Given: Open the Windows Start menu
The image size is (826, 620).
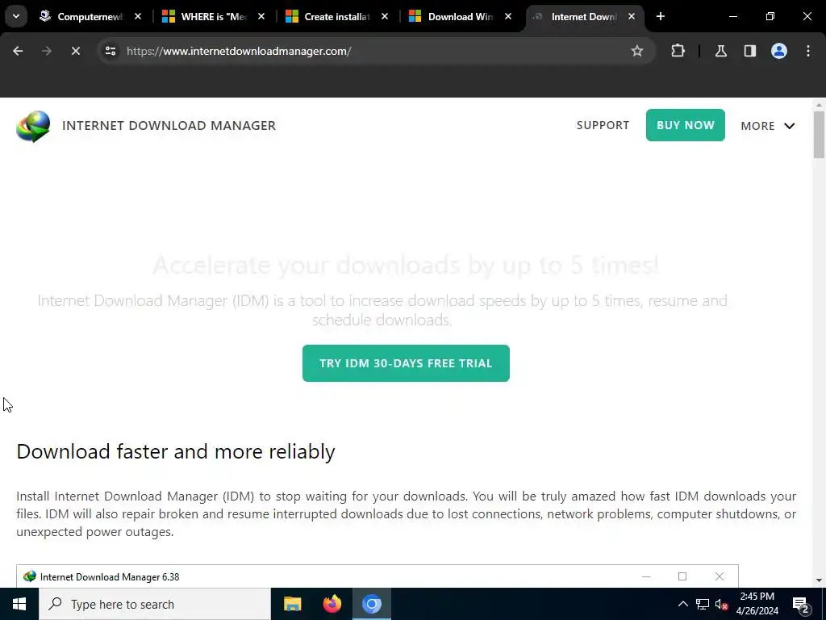Looking at the screenshot, I should pos(19,604).
